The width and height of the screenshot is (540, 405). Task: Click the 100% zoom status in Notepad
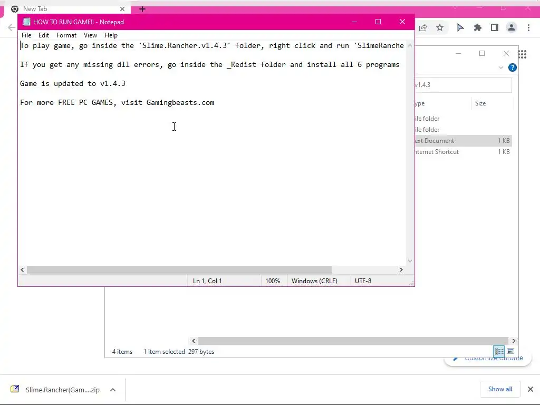[x=273, y=281]
